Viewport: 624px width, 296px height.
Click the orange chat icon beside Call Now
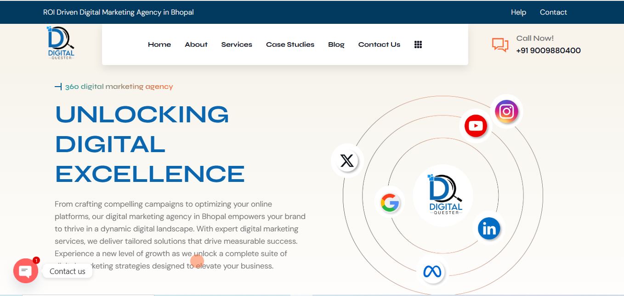click(500, 44)
